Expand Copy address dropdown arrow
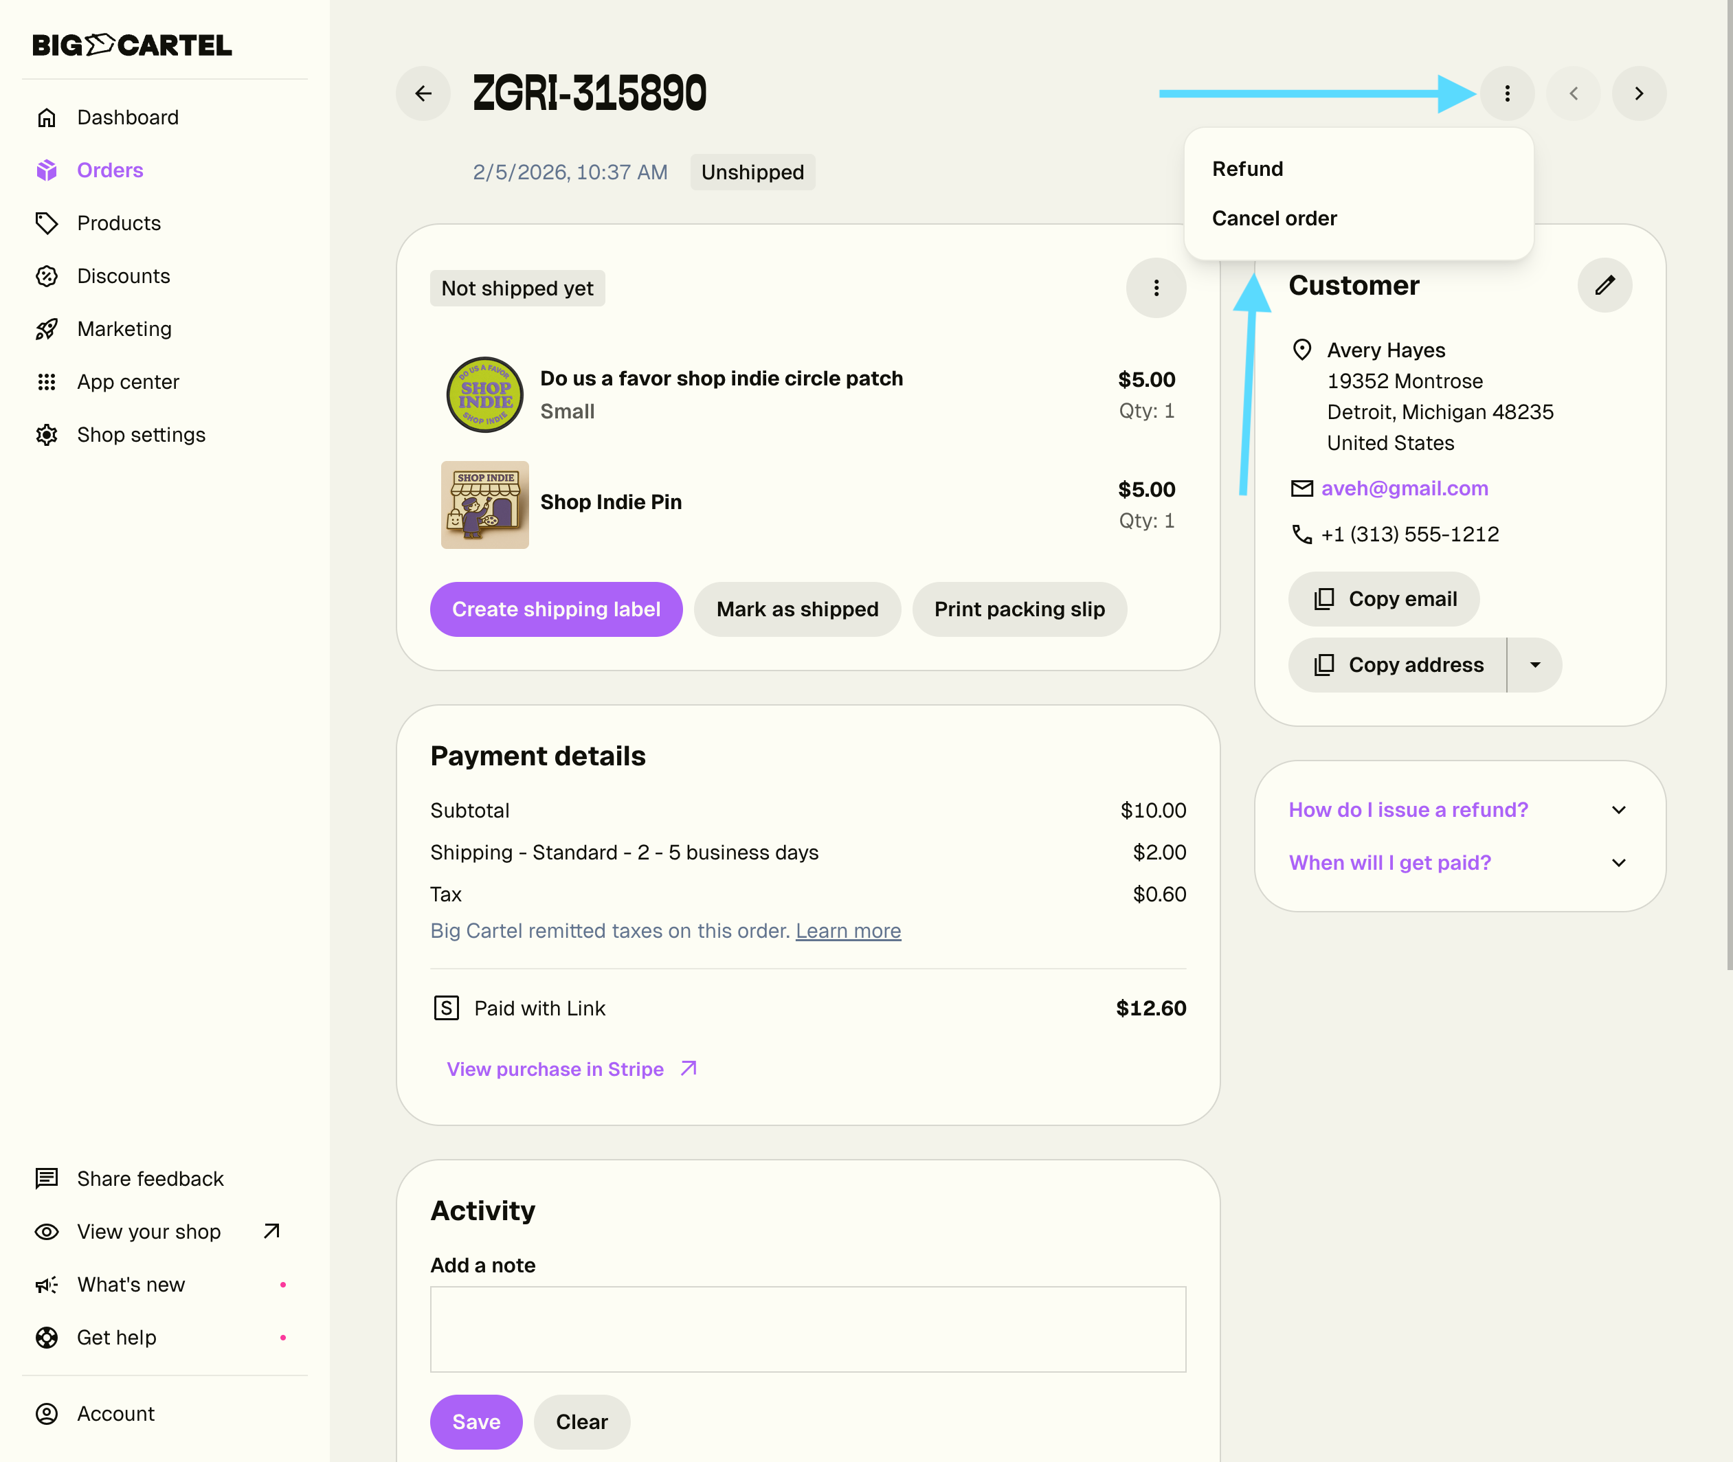The height and width of the screenshot is (1462, 1733). point(1535,664)
